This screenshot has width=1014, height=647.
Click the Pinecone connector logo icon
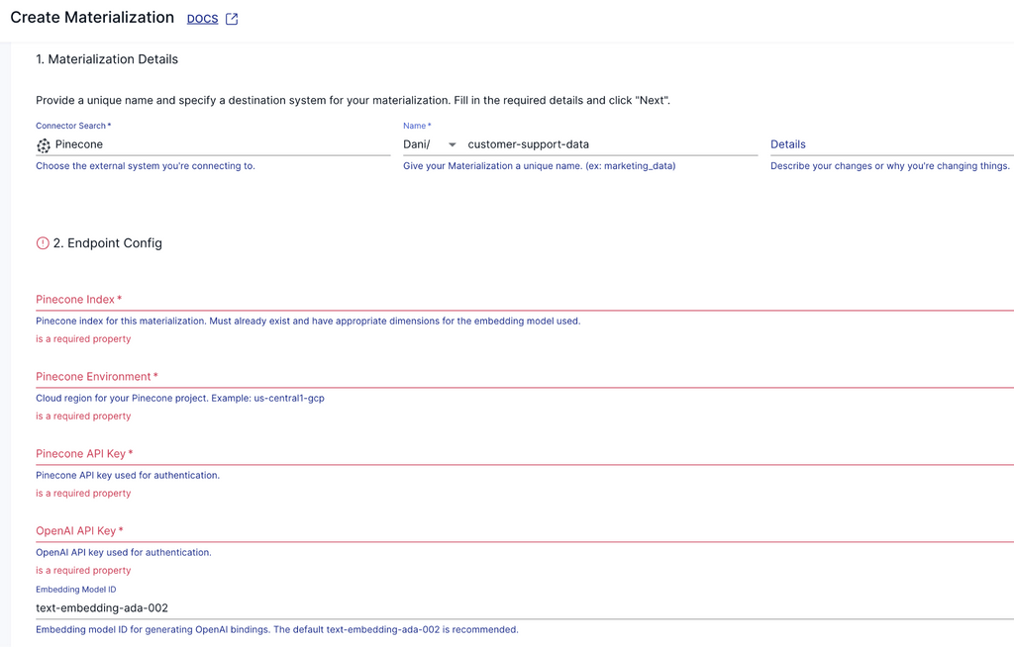[43, 144]
